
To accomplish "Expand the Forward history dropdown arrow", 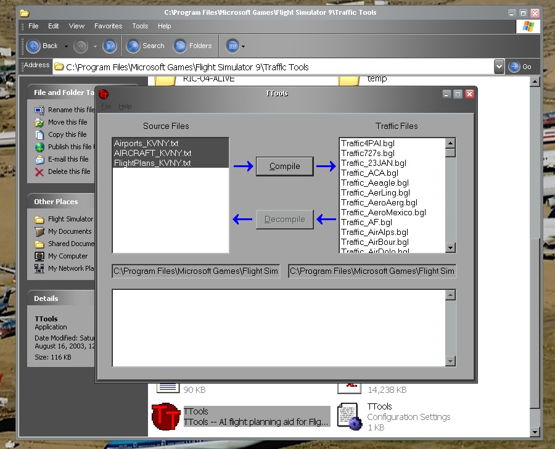I will pyautogui.click(x=95, y=46).
